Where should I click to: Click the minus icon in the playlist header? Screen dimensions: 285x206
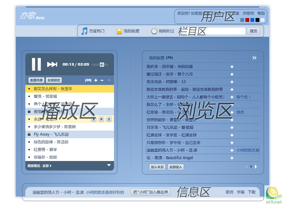102,80
